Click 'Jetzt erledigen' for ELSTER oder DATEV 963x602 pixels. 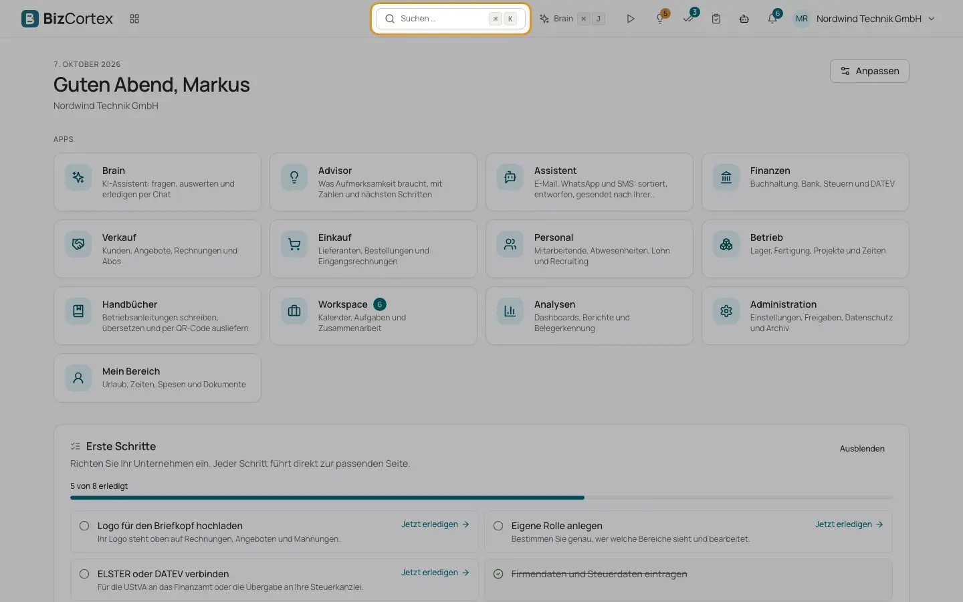[x=435, y=573]
